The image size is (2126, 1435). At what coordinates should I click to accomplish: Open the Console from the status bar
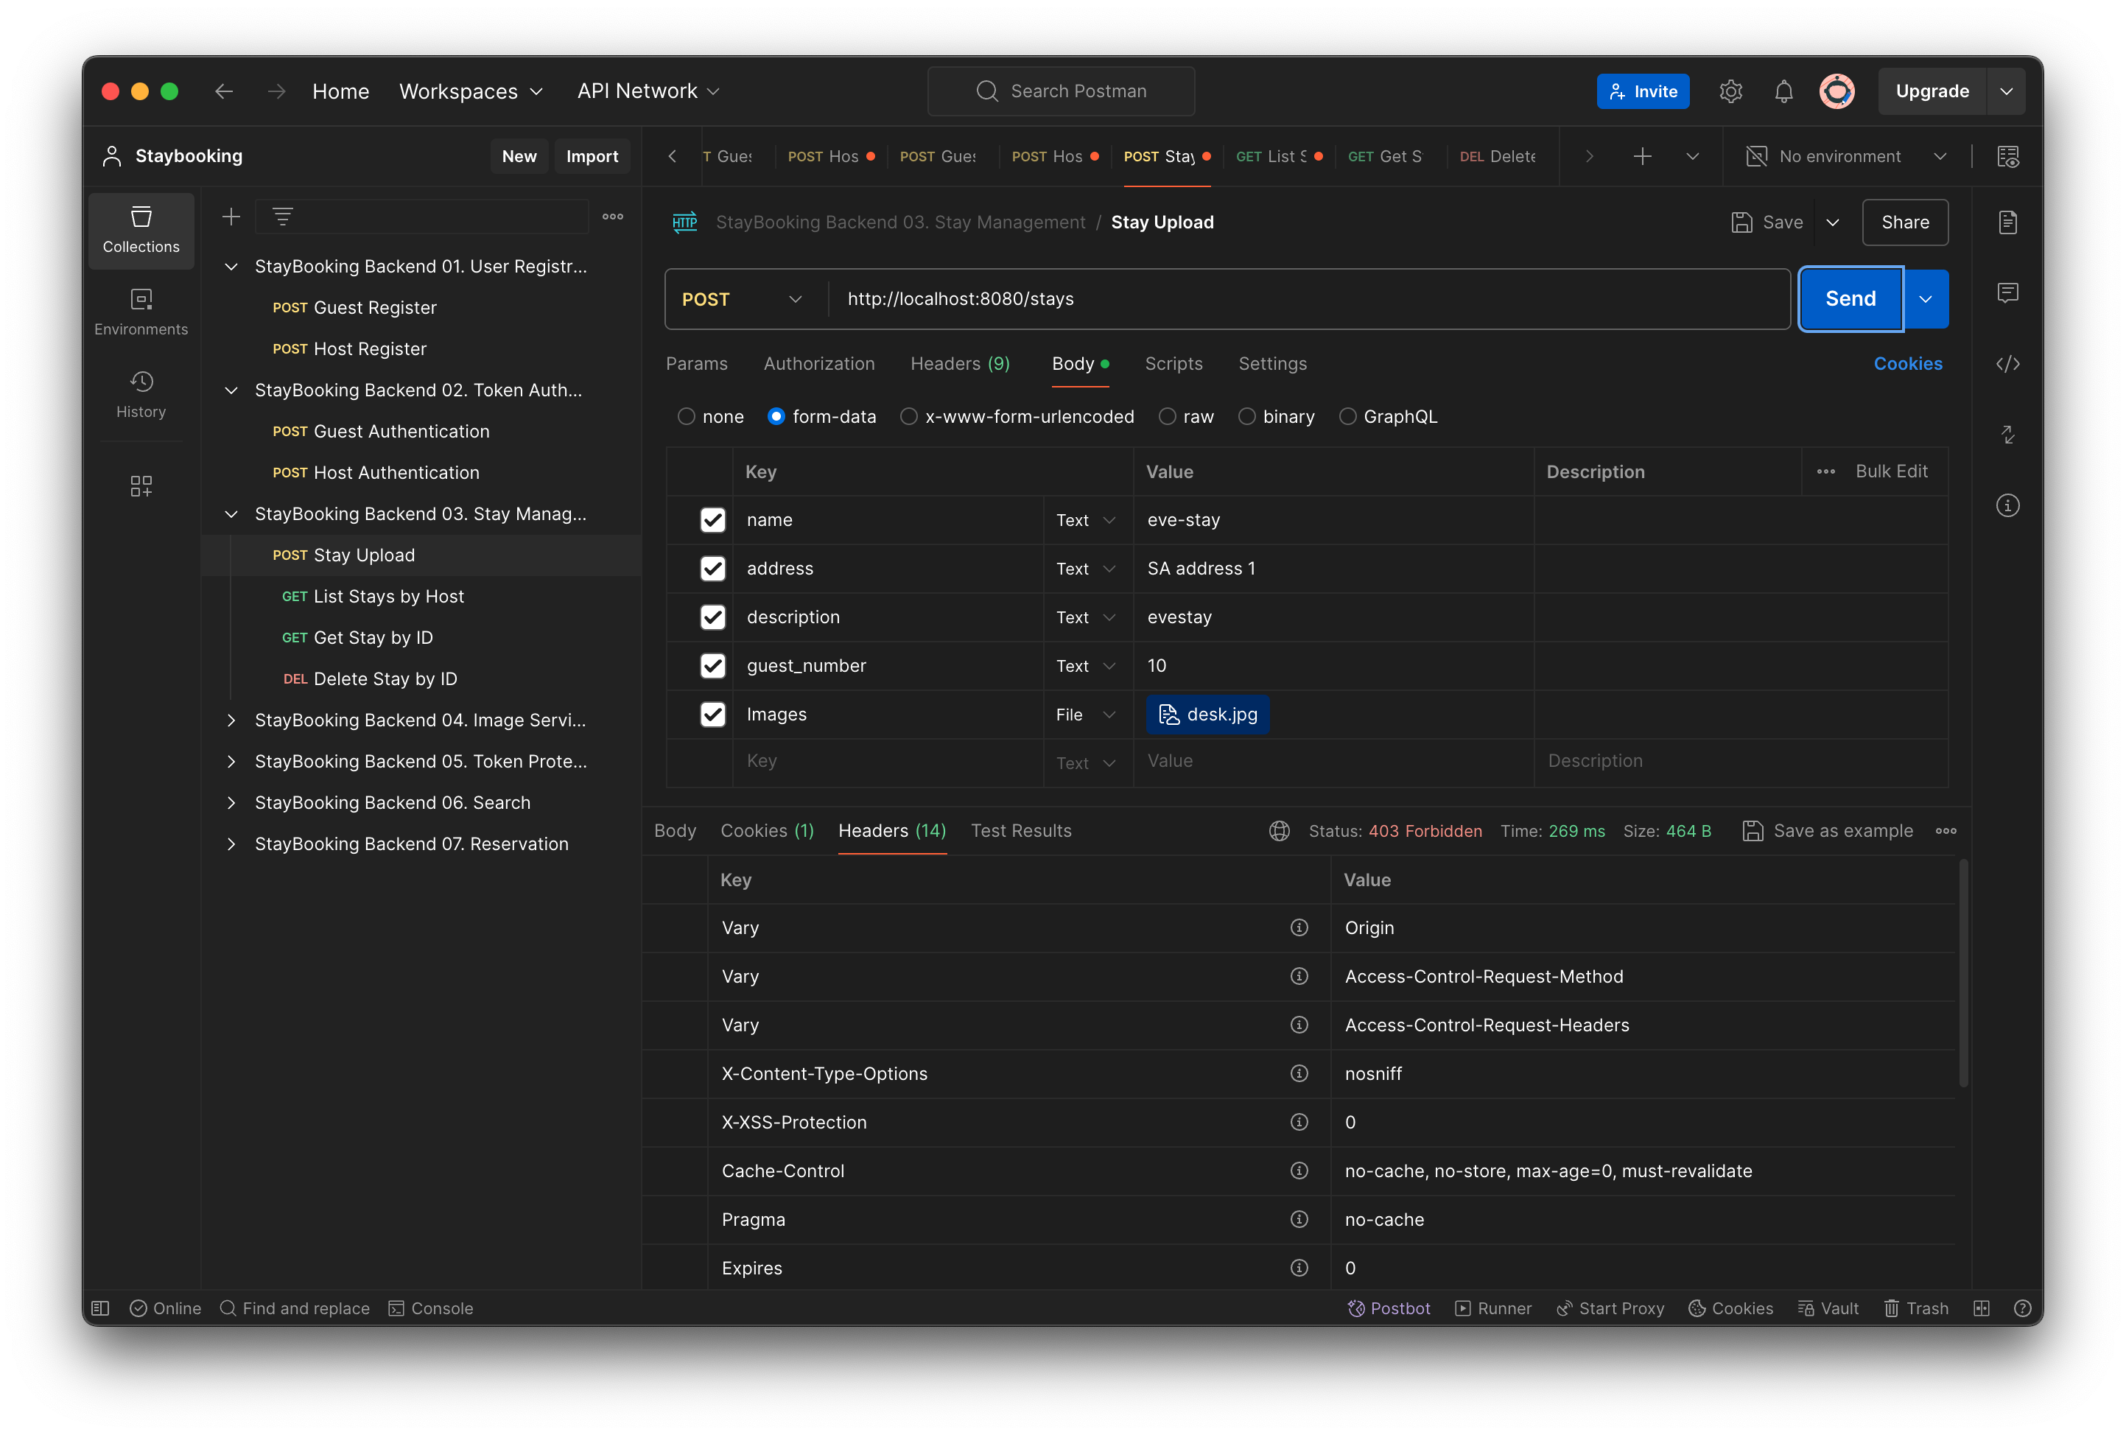point(430,1308)
